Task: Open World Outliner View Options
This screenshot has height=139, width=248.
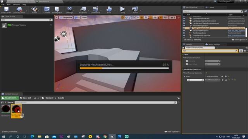Action: tap(239, 40)
